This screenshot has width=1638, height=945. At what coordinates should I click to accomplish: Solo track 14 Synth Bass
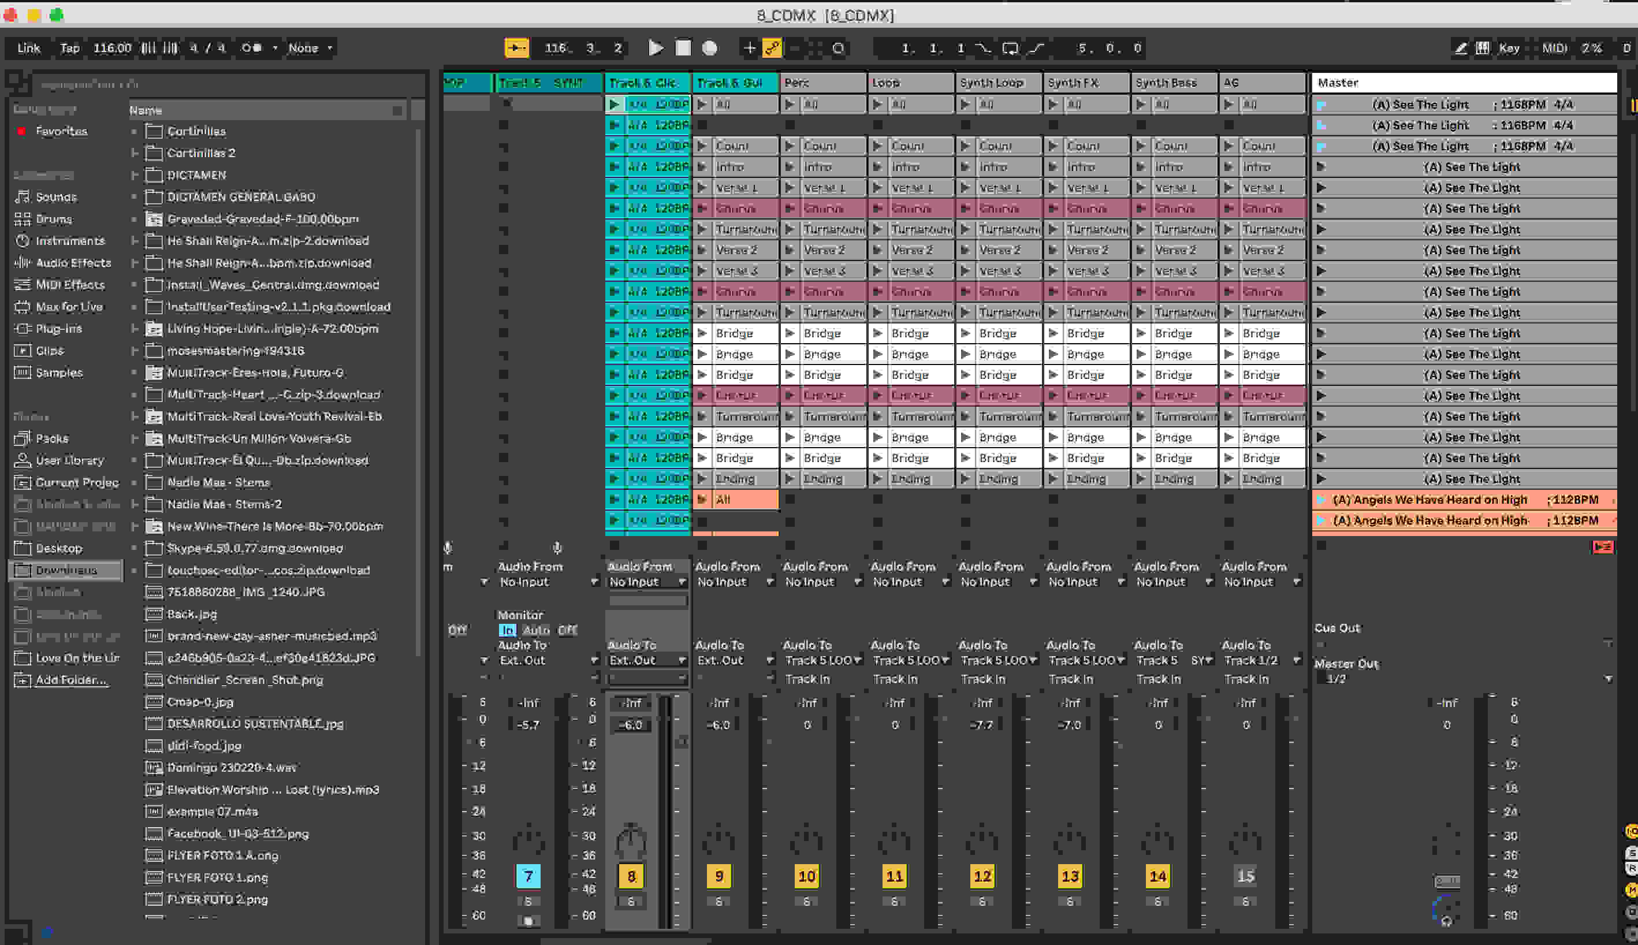click(x=1157, y=901)
